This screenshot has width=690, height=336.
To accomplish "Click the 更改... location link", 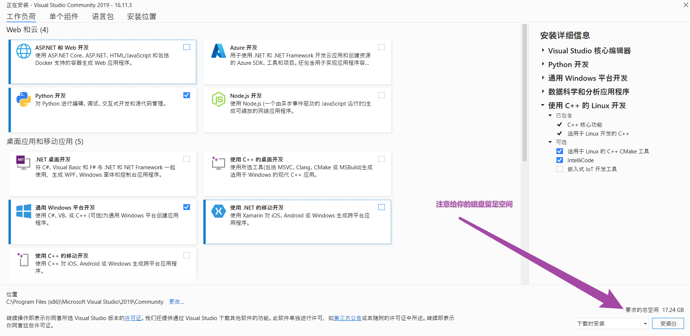I will 177,302.
